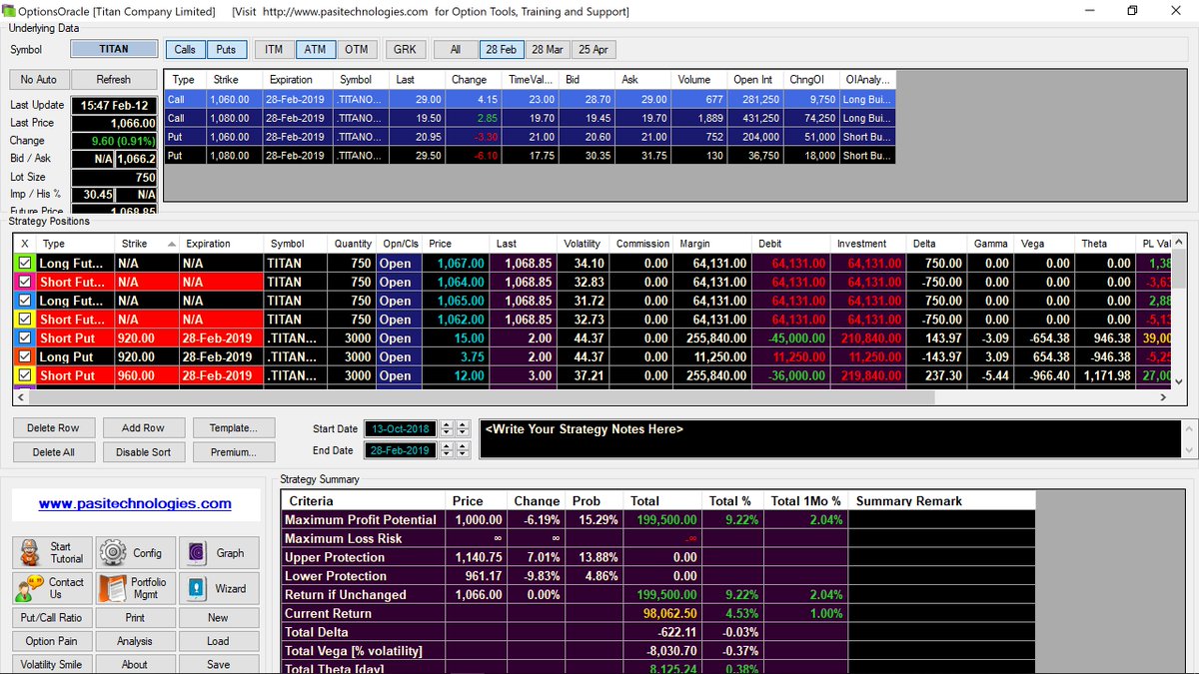Viewport: 1199px width, 674px height.
Task: Sort positions by the Strike column header
Action: coord(148,244)
